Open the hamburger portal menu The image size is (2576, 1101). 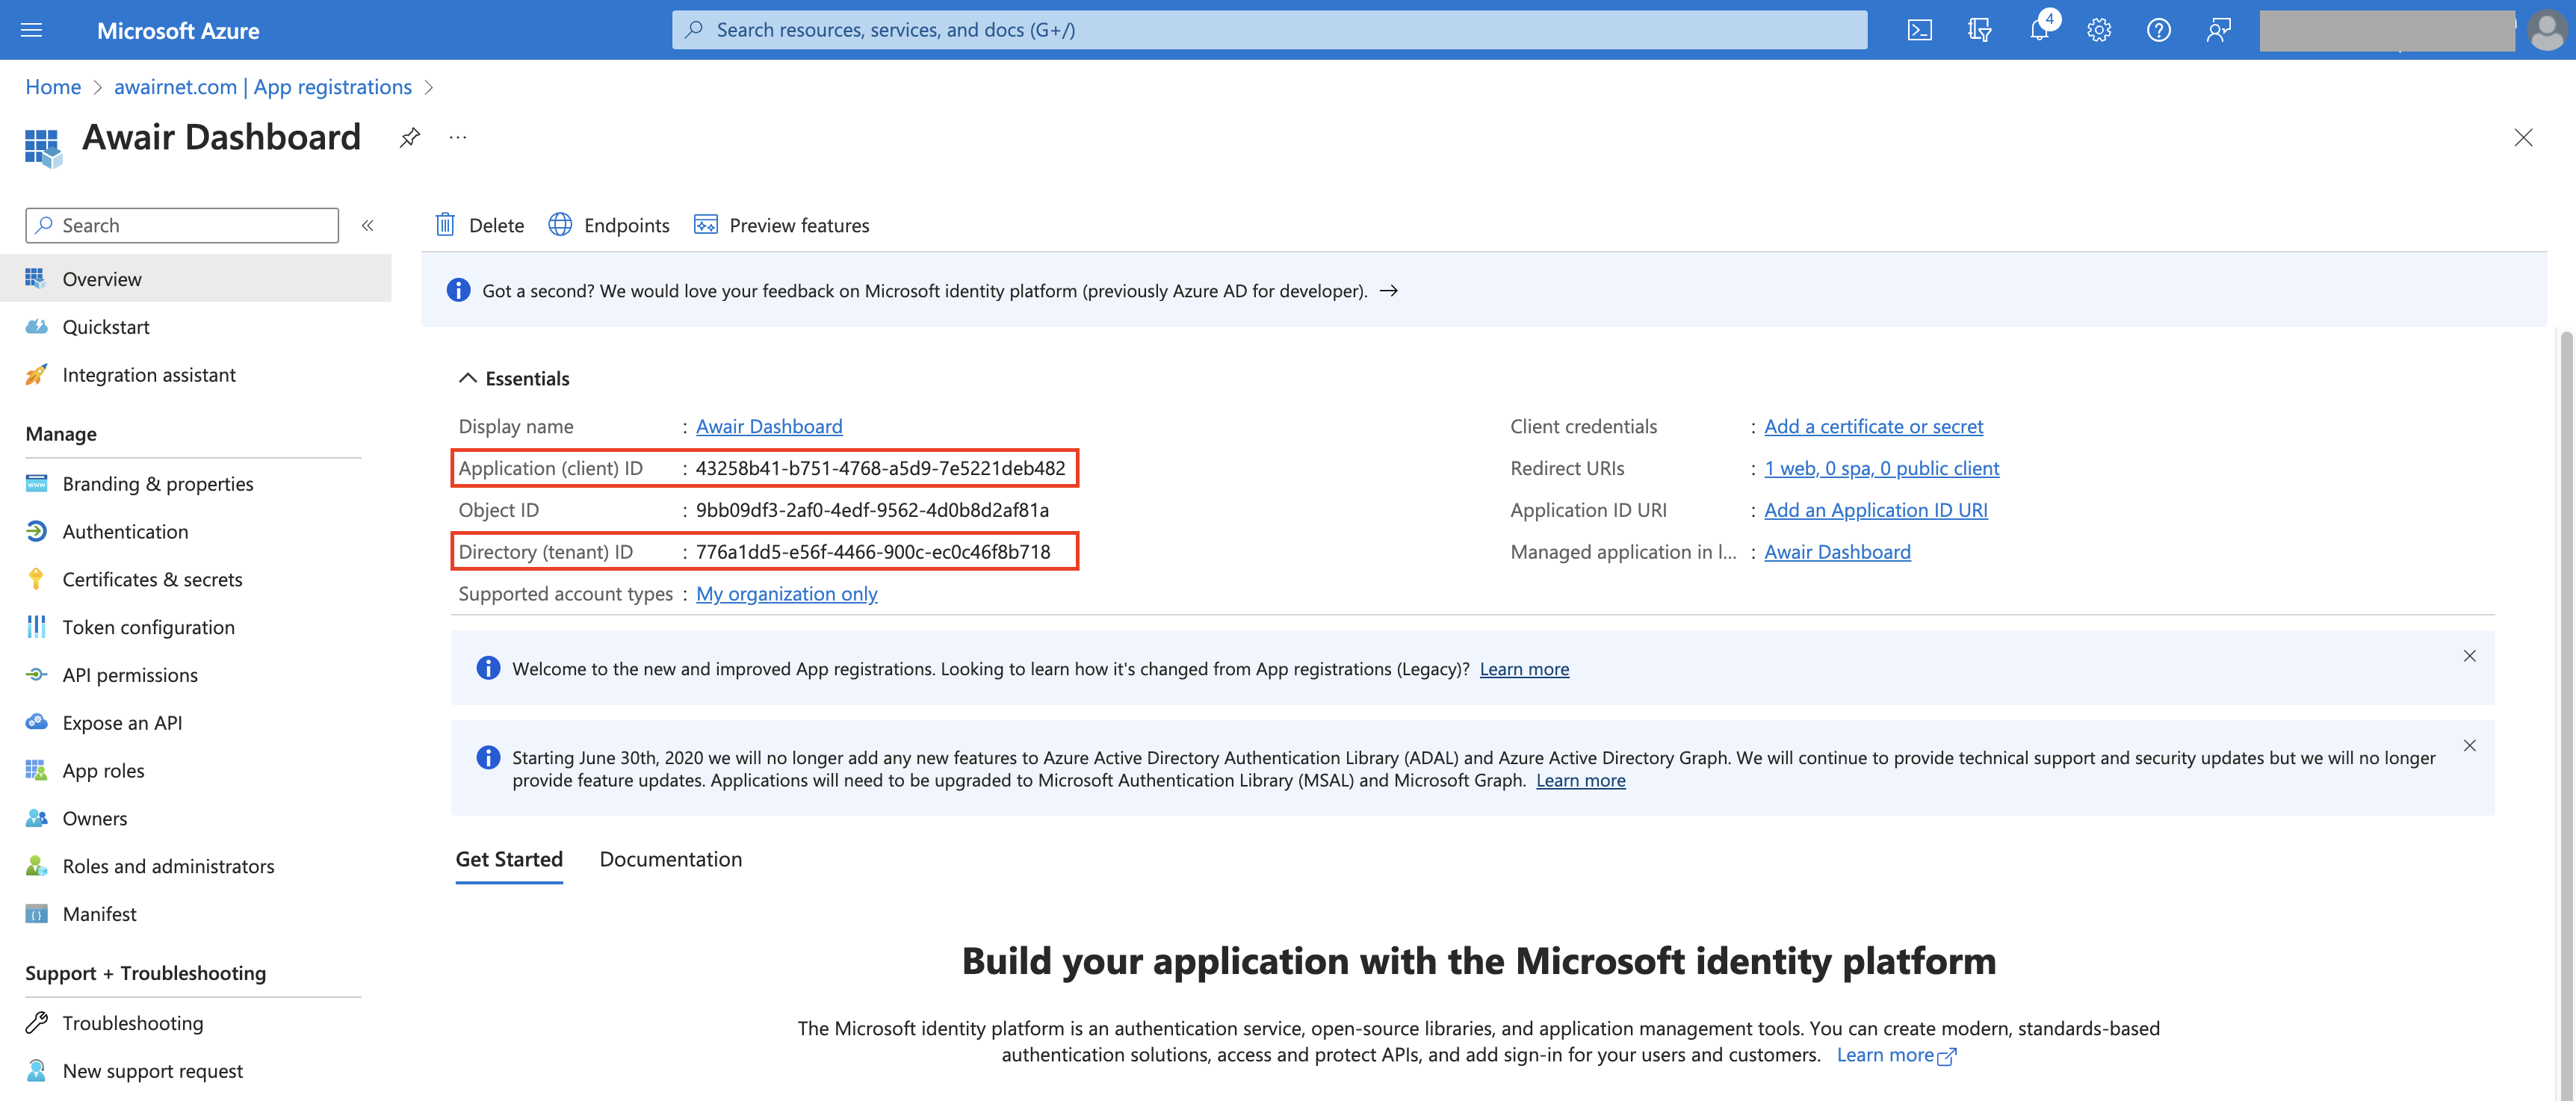[31, 30]
